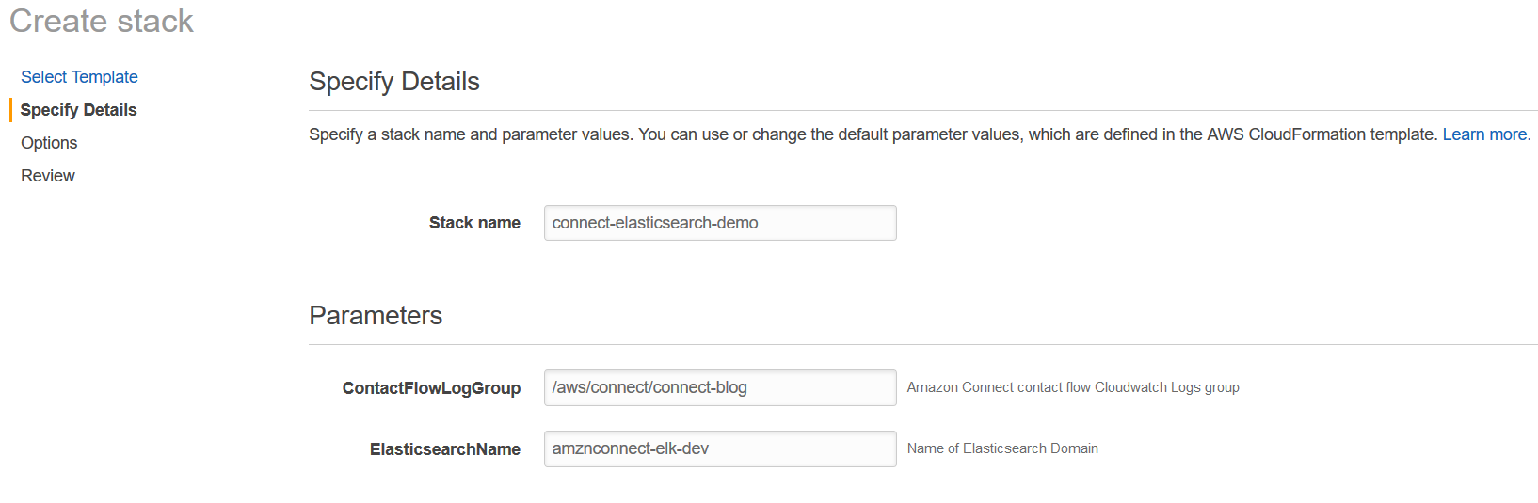1538x503 pixels.
Task: Click the ElasticsearchName parameter label
Action: 444,449
